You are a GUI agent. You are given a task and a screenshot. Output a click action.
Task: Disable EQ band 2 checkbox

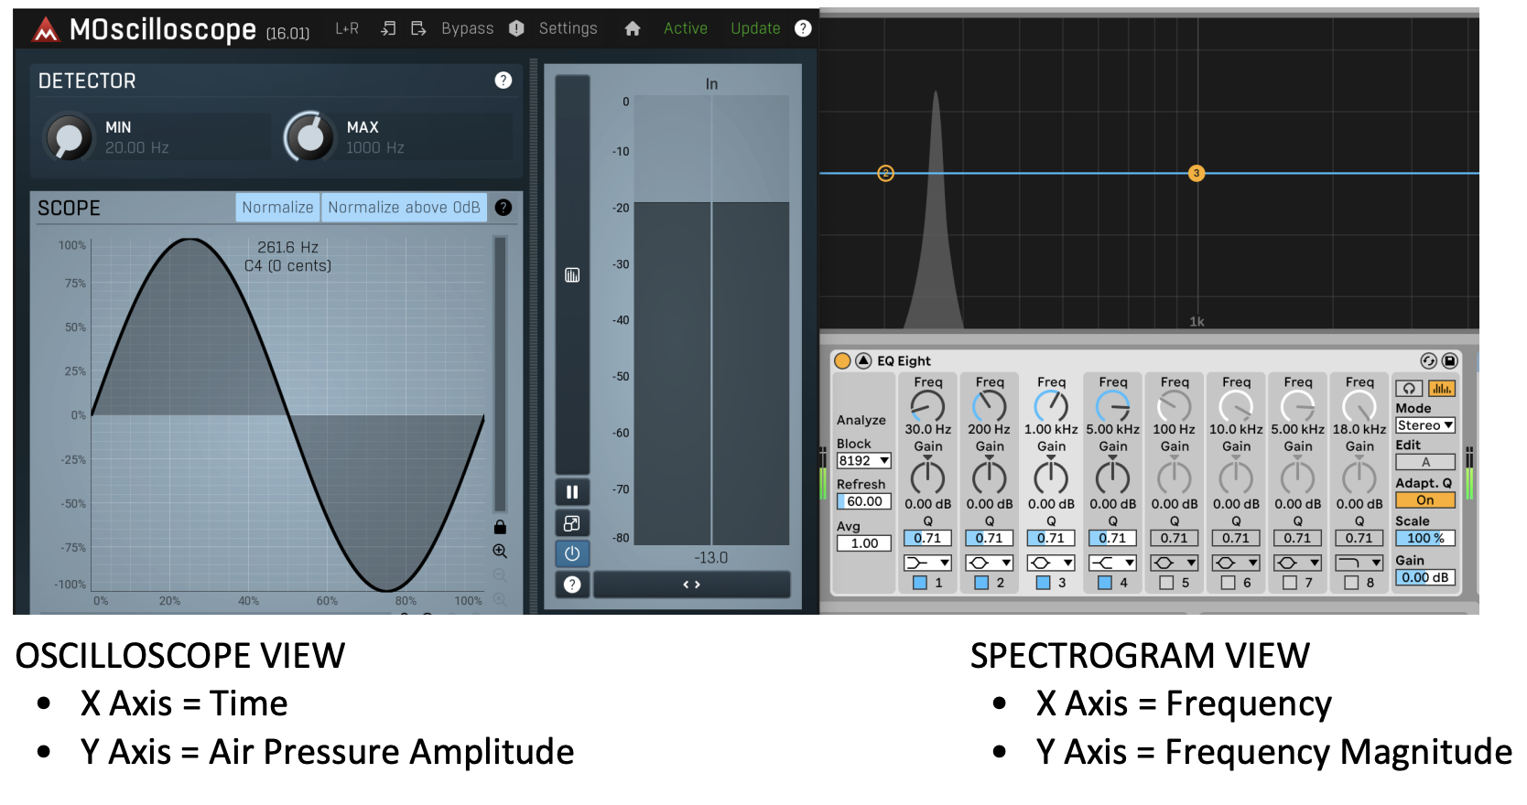(x=981, y=583)
